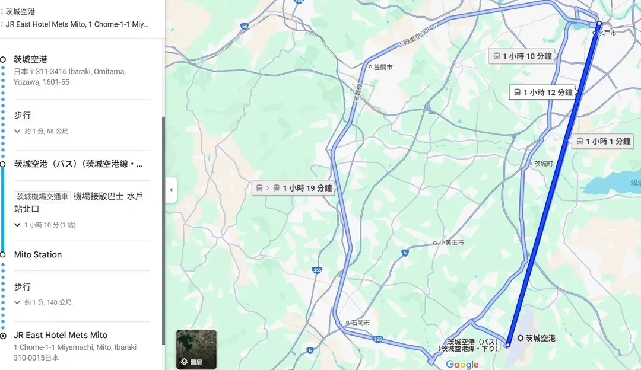This screenshot has height=370, width=641.
Task: Click the origin address 日本〒311-3416 Ibaraki text
Action: (69, 76)
